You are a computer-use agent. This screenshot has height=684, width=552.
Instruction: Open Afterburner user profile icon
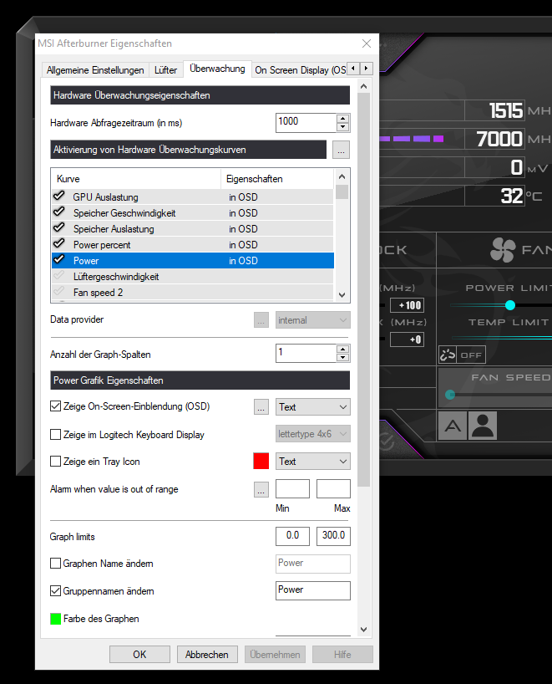(x=483, y=426)
